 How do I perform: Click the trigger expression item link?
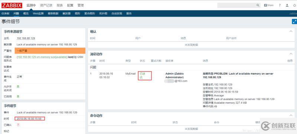[x=42, y=57]
